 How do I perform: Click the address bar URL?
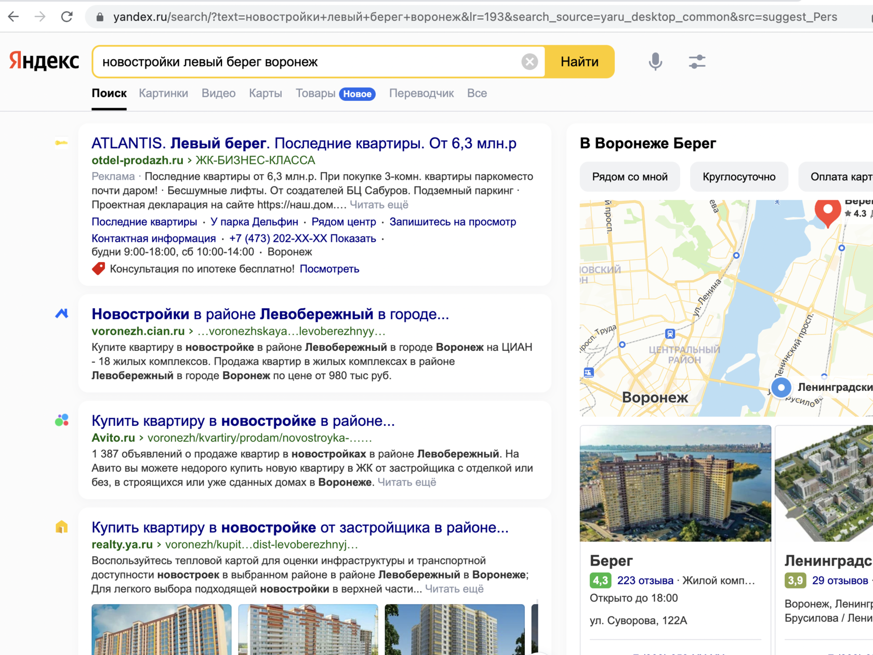click(x=475, y=17)
